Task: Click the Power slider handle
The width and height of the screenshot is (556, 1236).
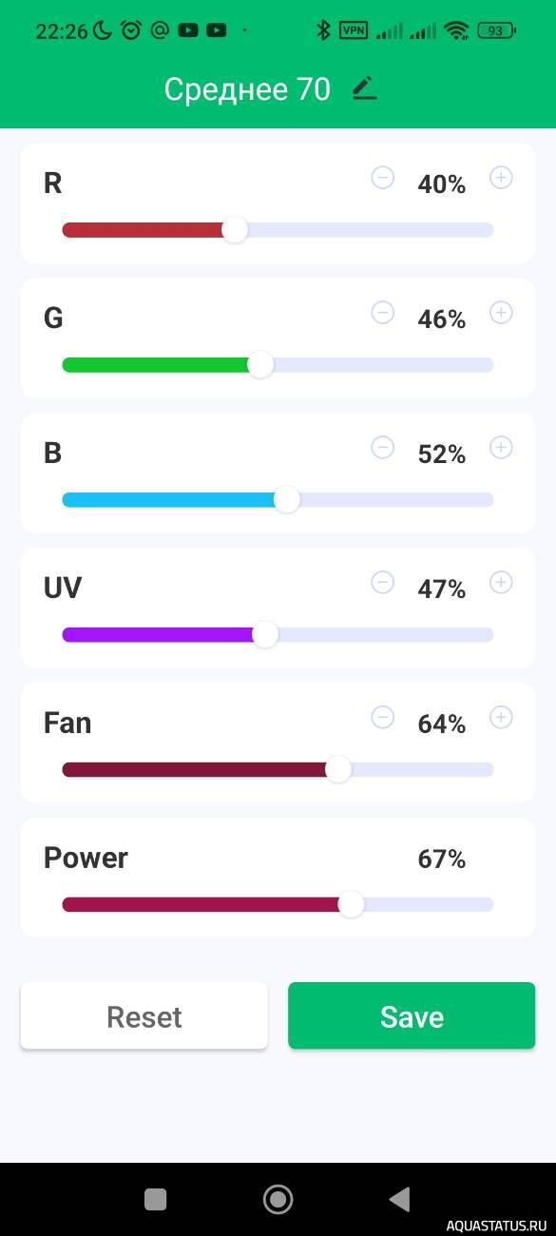Action: click(351, 905)
